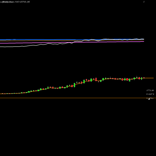
Task: Click the V: 0.07 X volume label
Action: pyautogui.click(x=150, y=94)
